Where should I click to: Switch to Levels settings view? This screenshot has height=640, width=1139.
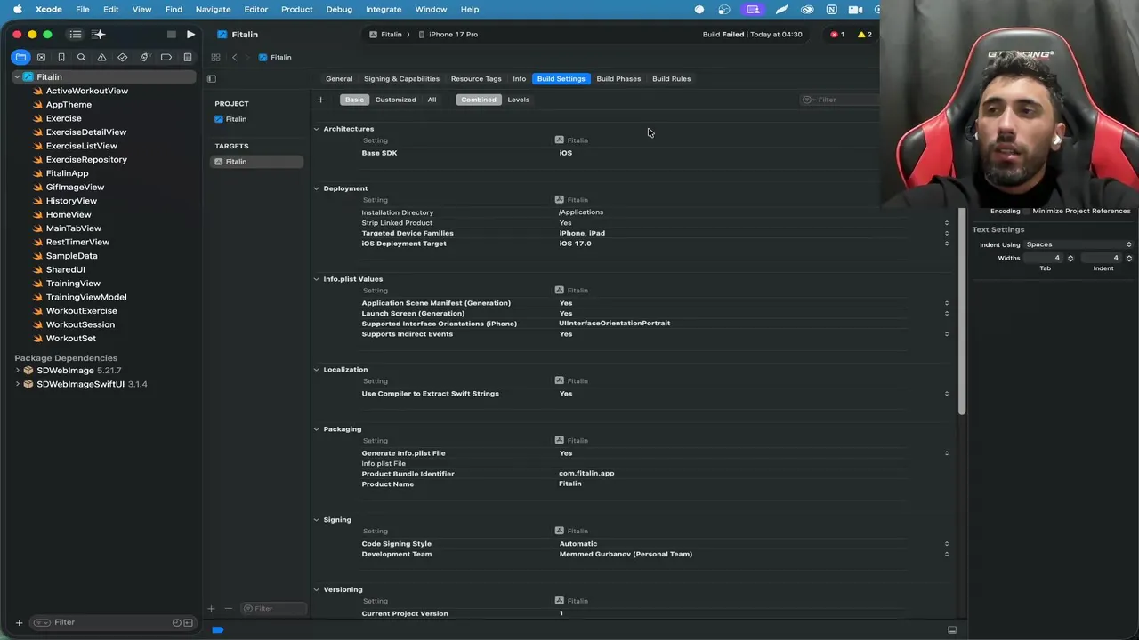tap(518, 100)
